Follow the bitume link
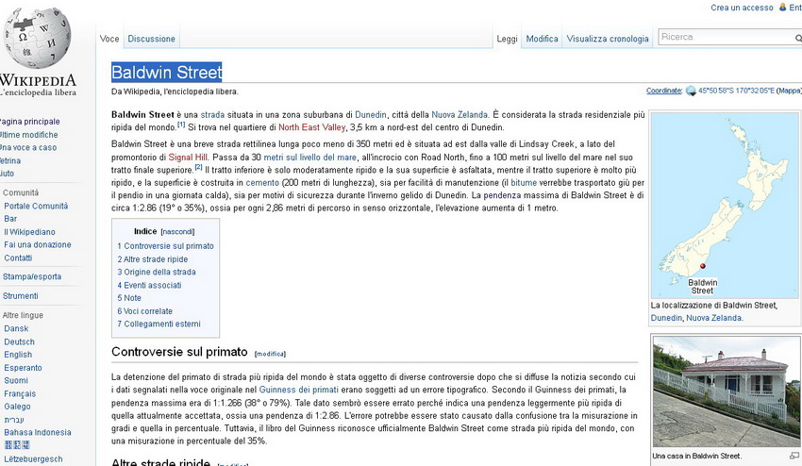802x466 pixels. 524,183
